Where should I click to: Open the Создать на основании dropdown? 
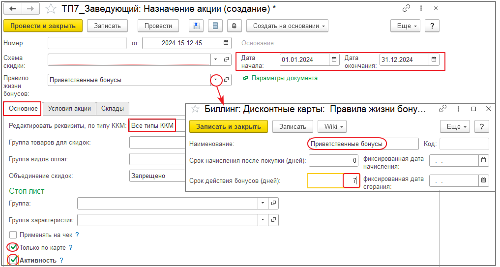pos(288,26)
